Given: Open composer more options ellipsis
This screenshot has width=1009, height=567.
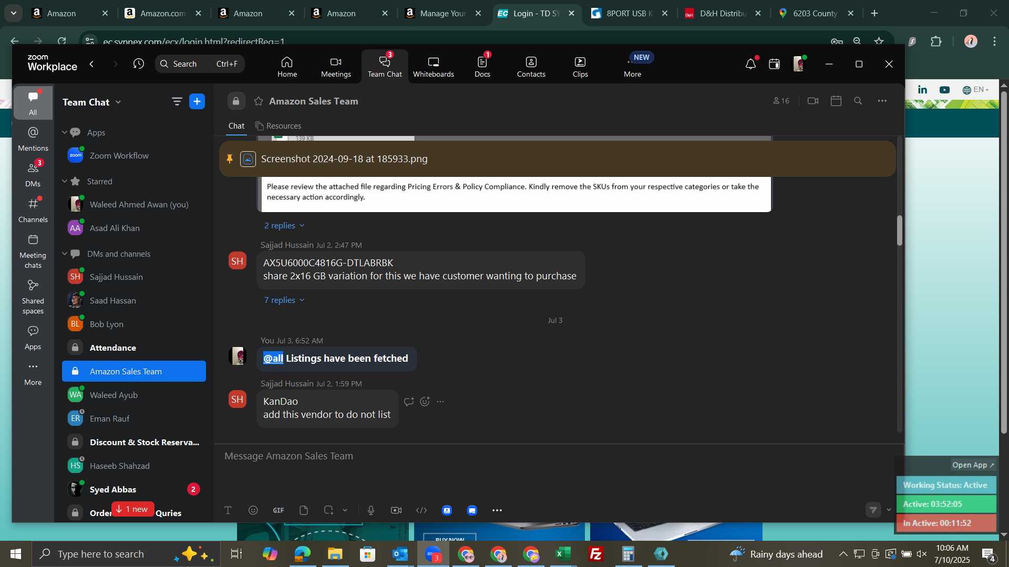Looking at the screenshot, I should click(x=497, y=510).
